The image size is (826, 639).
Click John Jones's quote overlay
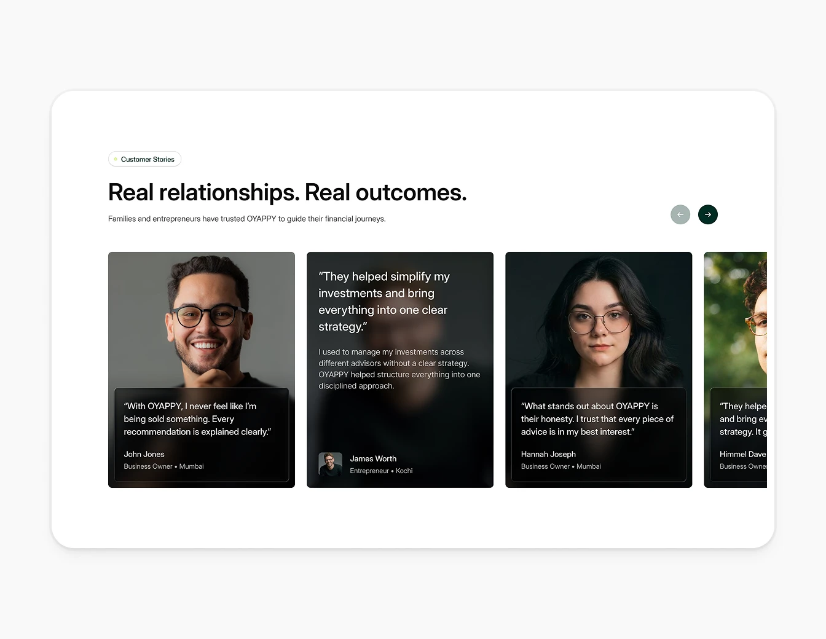pyautogui.click(x=201, y=436)
